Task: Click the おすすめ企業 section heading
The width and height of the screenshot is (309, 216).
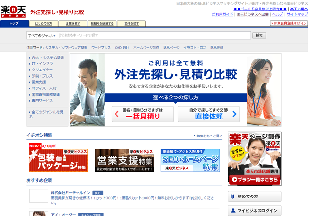Action: tap(39, 180)
